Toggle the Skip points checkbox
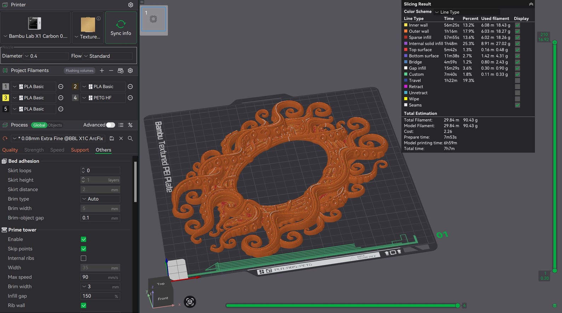This screenshot has width=562, height=313. coord(84,249)
